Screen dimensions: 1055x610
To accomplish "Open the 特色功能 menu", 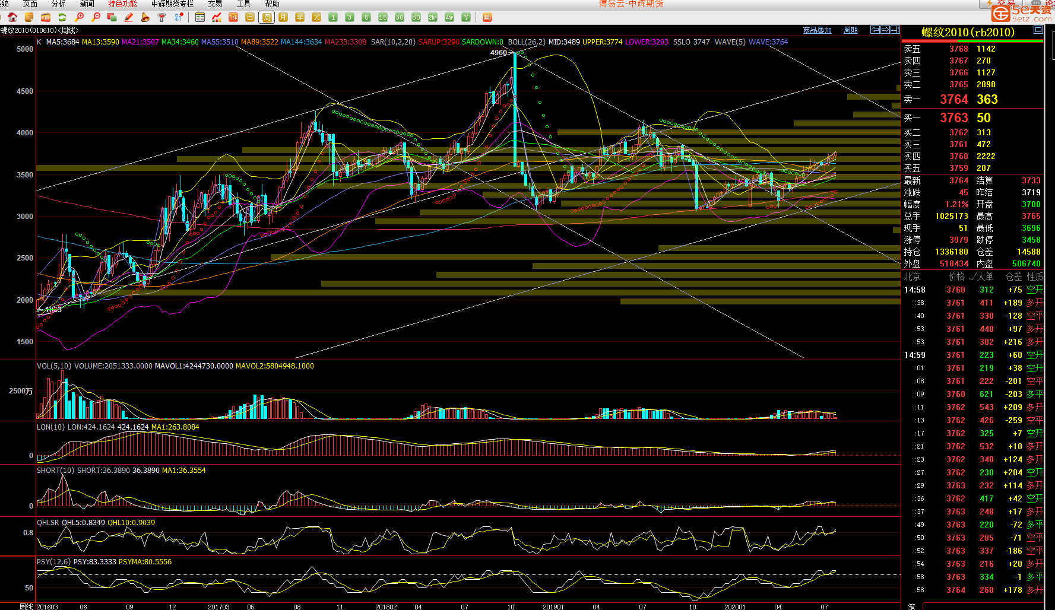I will tap(122, 4).
